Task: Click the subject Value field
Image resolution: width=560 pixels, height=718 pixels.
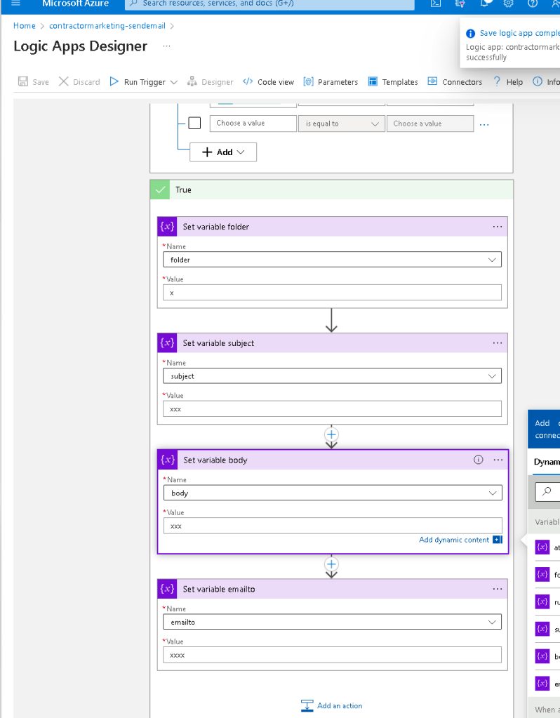Action: [x=332, y=409]
